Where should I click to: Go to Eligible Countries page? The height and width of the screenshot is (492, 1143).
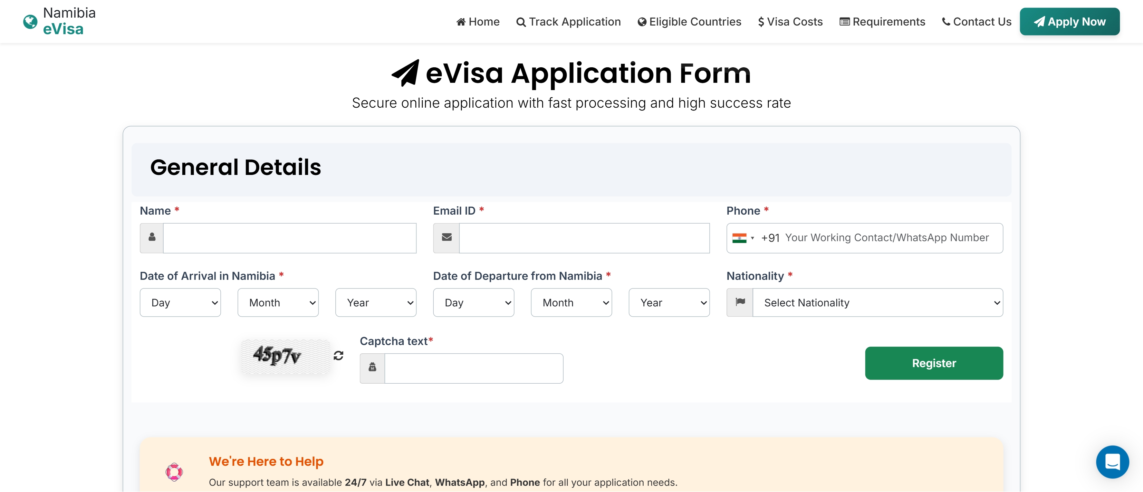(x=689, y=22)
